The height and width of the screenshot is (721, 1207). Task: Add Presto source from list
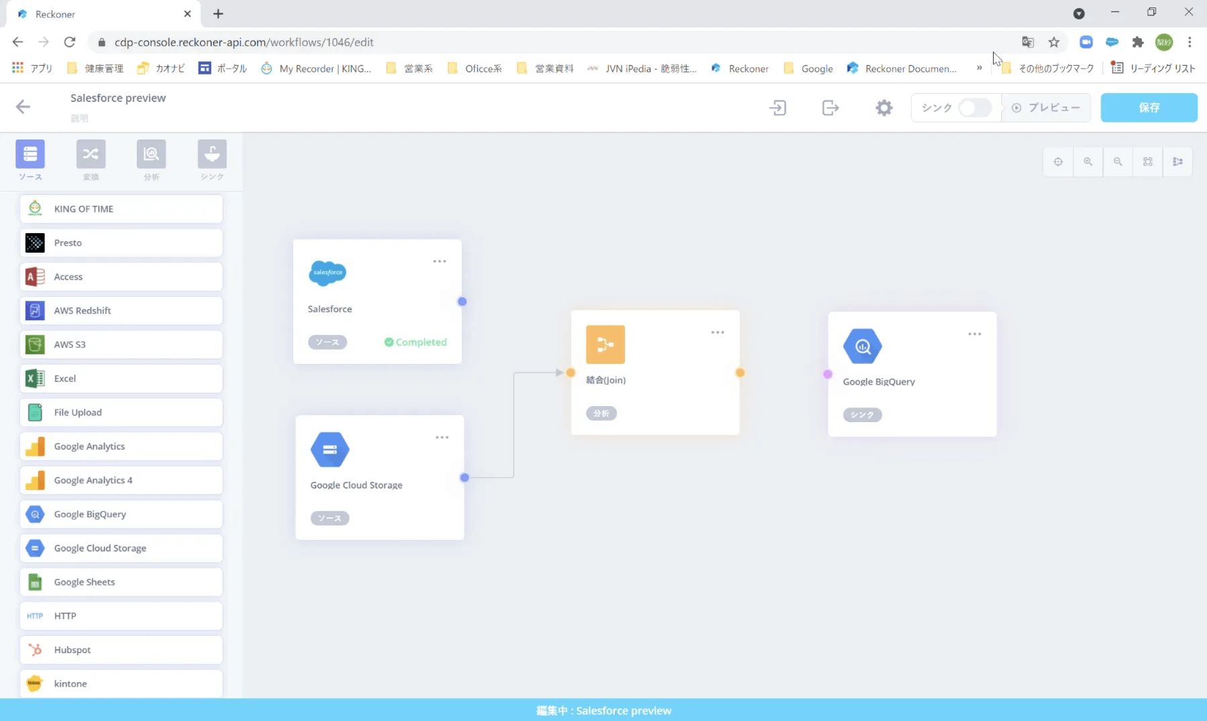click(x=121, y=243)
